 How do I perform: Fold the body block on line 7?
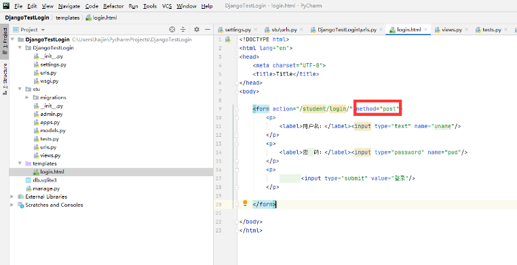(x=236, y=92)
